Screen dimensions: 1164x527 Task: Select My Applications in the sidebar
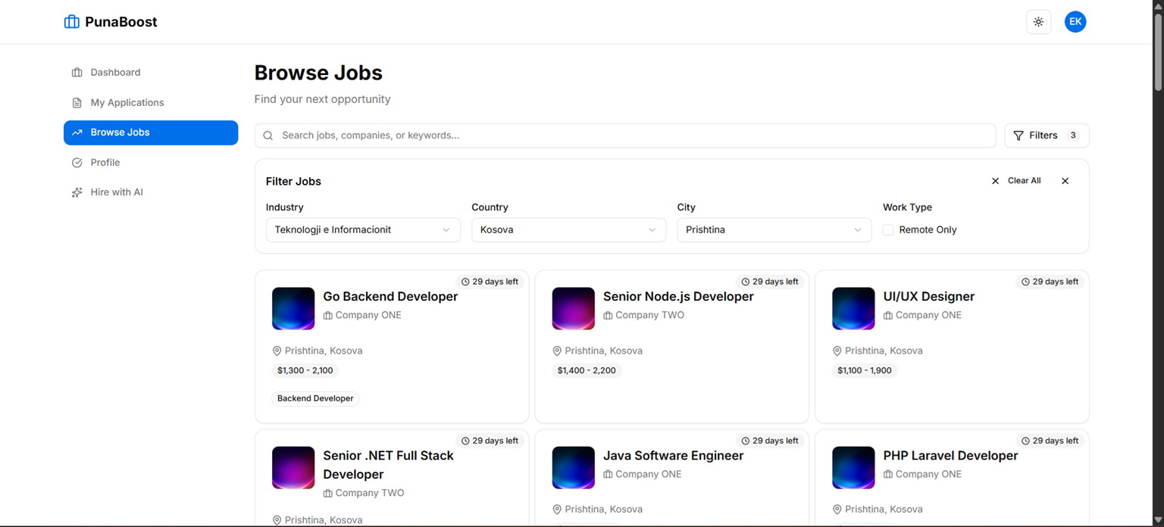pyautogui.click(x=127, y=102)
